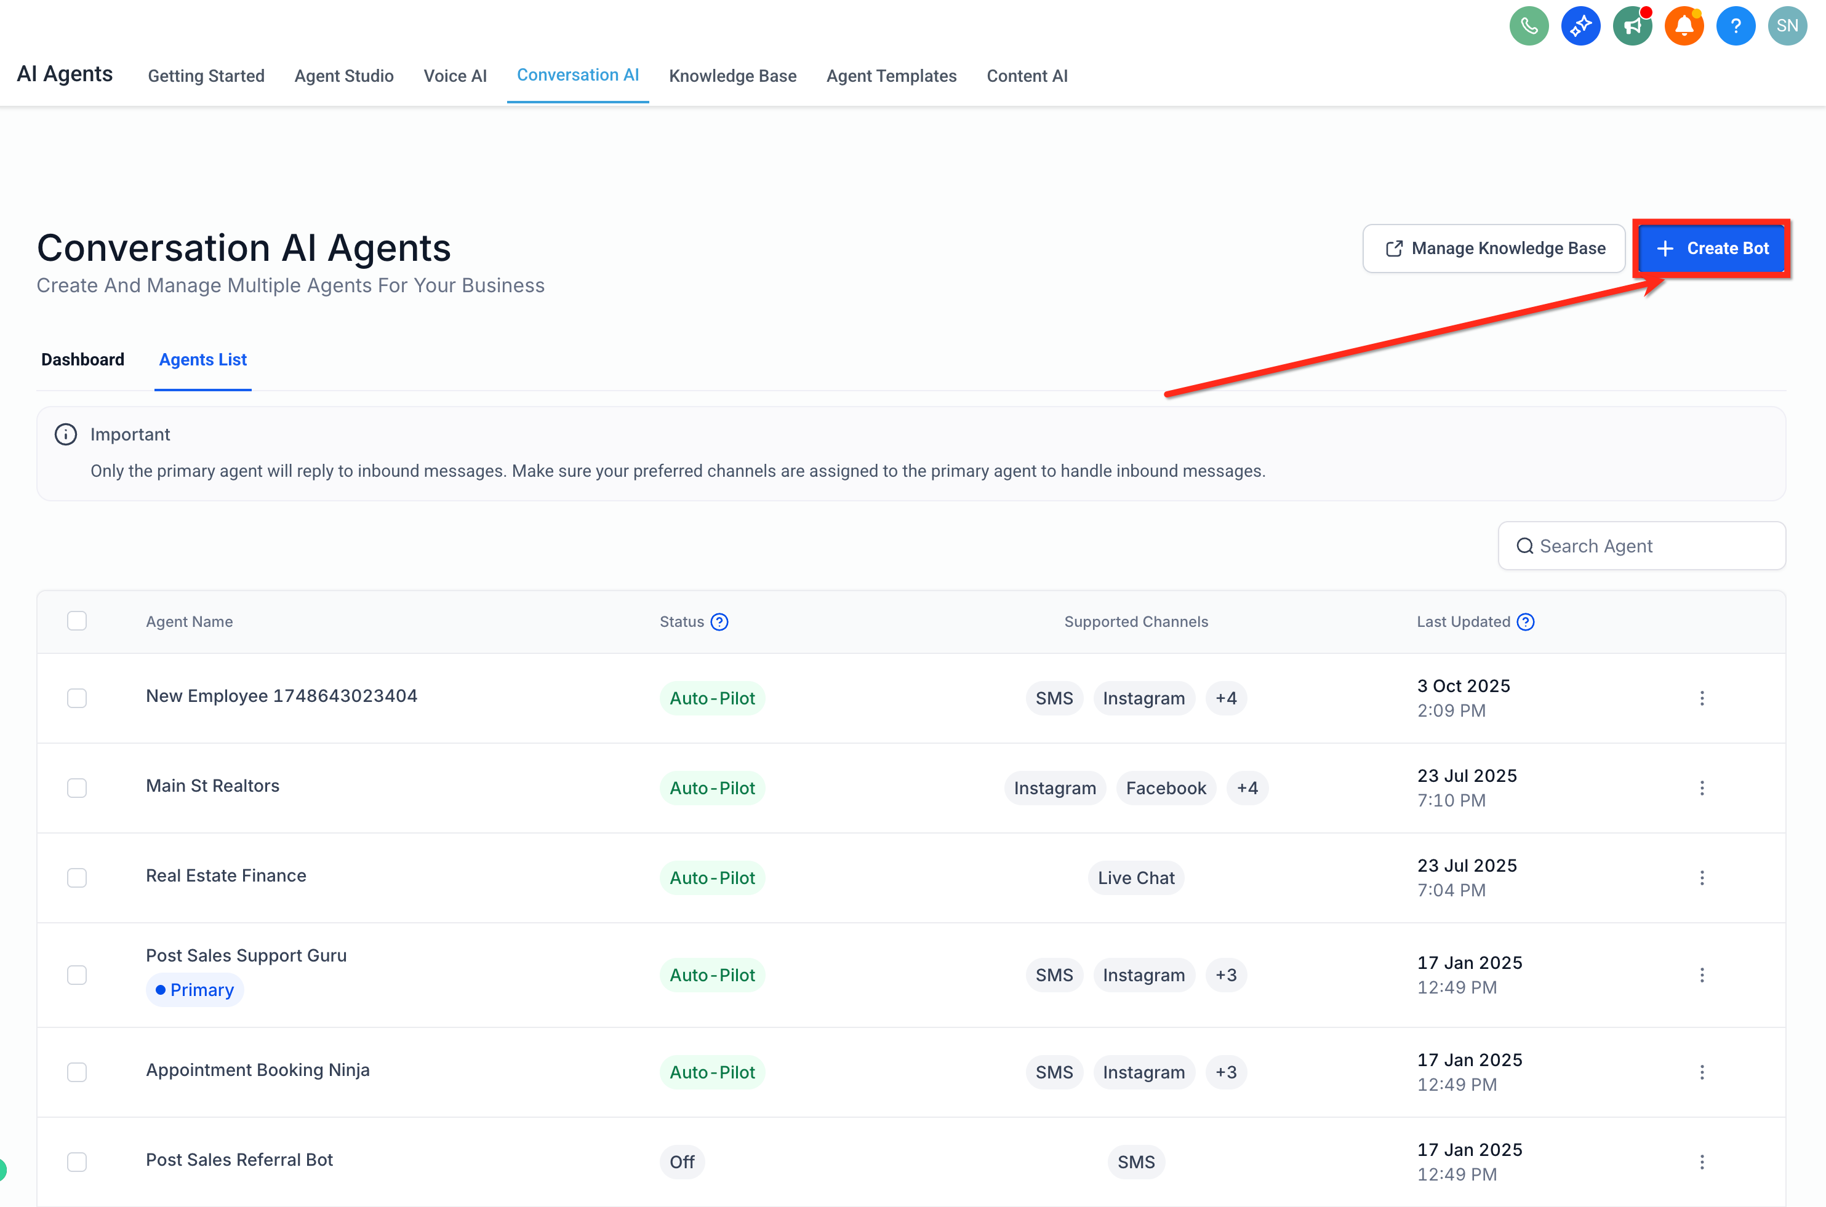The width and height of the screenshot is (1826, 1207).
Task: Open the New Employee 1748643023404 agent
Action: coord(282,696)
